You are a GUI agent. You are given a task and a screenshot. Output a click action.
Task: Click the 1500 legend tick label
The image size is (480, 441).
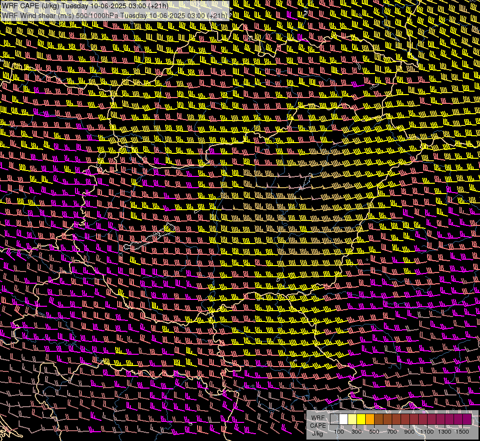coord(462,432)
